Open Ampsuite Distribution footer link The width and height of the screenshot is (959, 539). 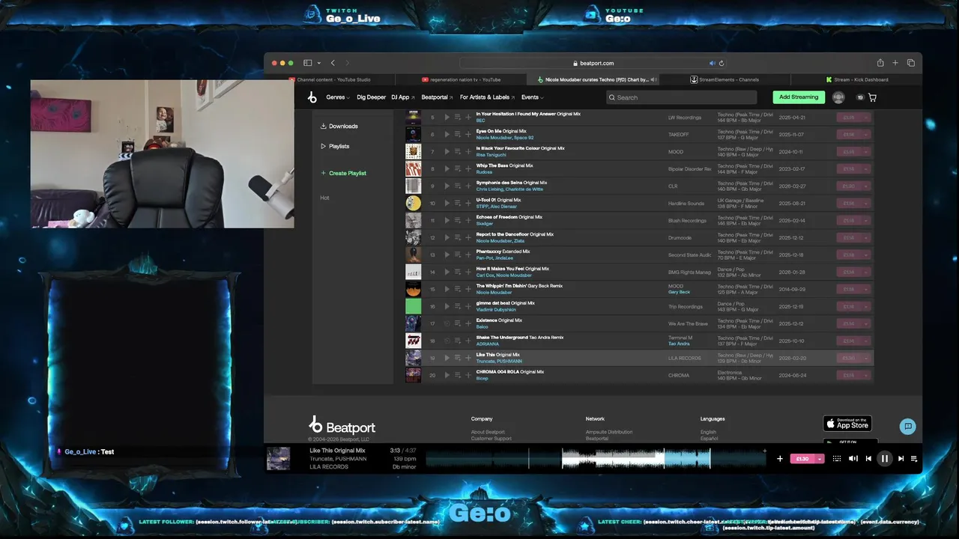tap(609, 432)
